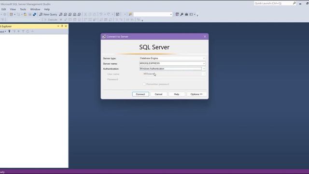The image size is (309, 174).
Task: Click the Object Explorer refresh icon
Action: [x=28, y=31]
